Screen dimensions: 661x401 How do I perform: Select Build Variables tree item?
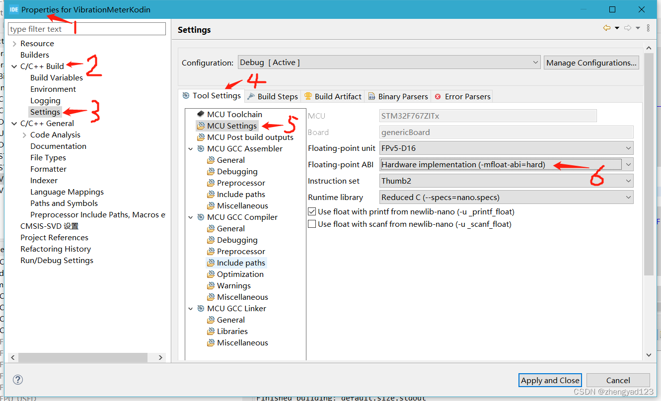pos(57,77)
